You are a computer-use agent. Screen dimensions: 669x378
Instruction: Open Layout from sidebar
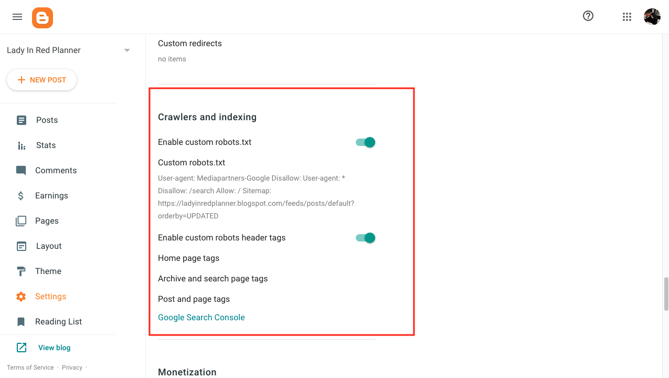tap(49, 246)
